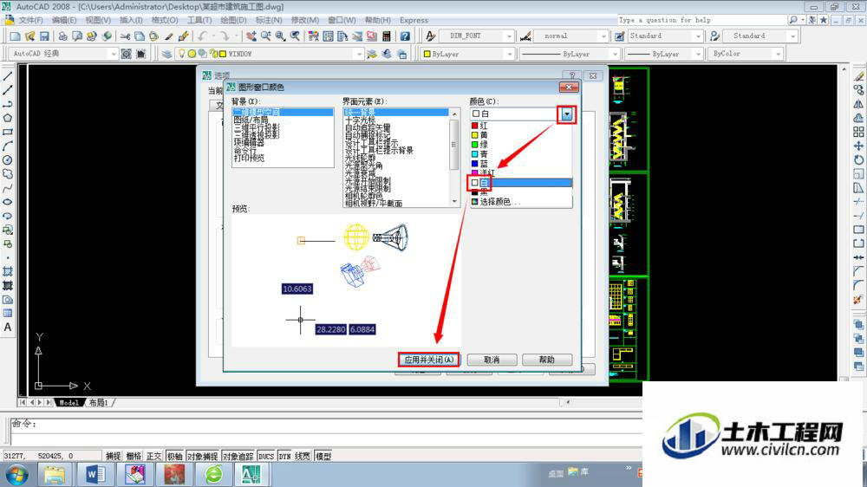
Task: Select the Circle draw tool
Action: tap(8, 160)
